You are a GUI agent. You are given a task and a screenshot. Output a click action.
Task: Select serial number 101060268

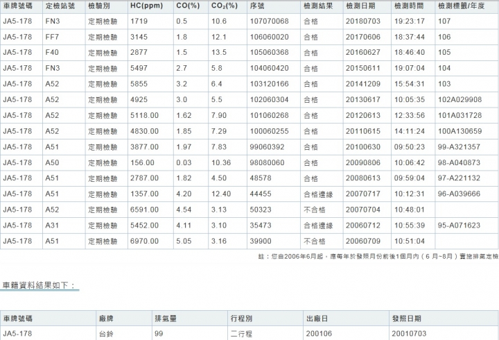[x=269, y=115]
